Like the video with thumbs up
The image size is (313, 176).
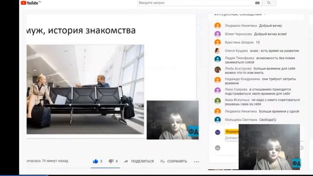tap(95, 161)
